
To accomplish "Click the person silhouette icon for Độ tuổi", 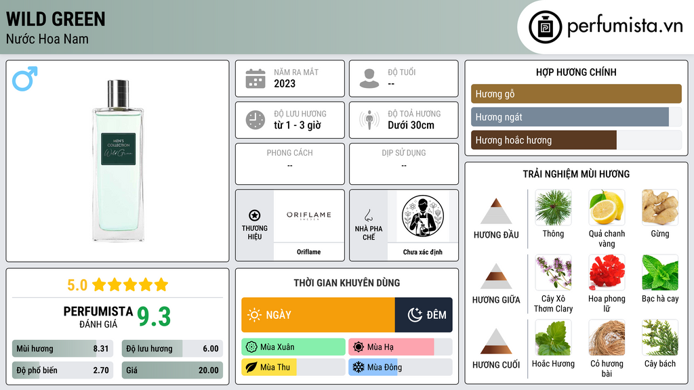I will (369, 79).
